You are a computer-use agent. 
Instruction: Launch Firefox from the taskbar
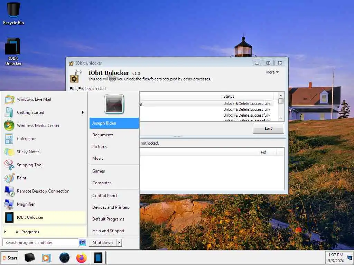click(82, 258)
